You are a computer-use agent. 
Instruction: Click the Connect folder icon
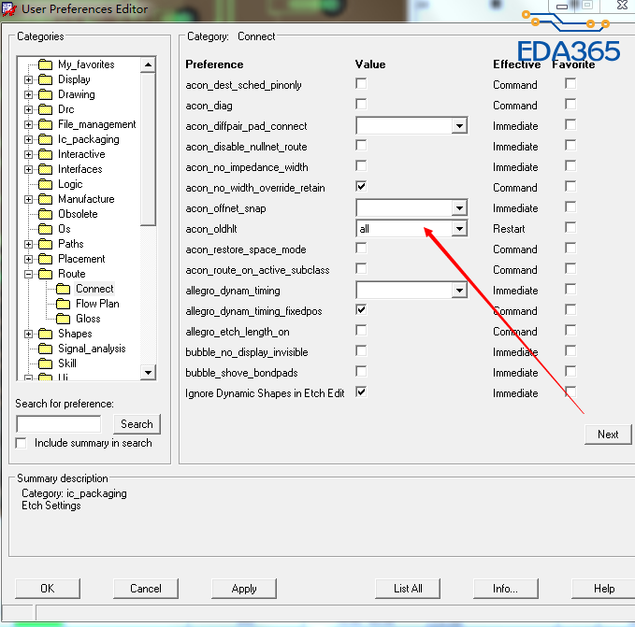pyautogui.click(x=64, y=289)
